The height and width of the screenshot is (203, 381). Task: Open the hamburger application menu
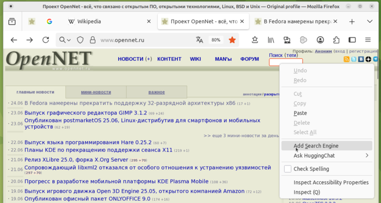click(x=368, y=40)
